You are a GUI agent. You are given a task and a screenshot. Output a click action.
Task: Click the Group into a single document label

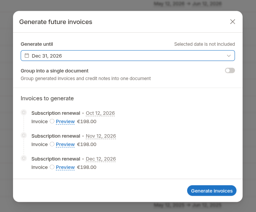coord(54,71)
